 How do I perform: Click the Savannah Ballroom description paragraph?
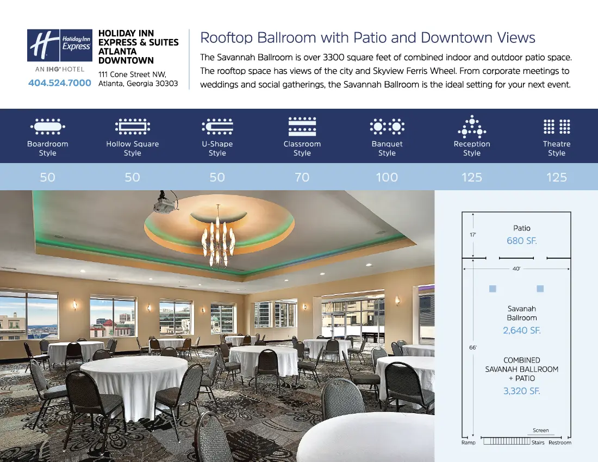click(x=386, y=71)
